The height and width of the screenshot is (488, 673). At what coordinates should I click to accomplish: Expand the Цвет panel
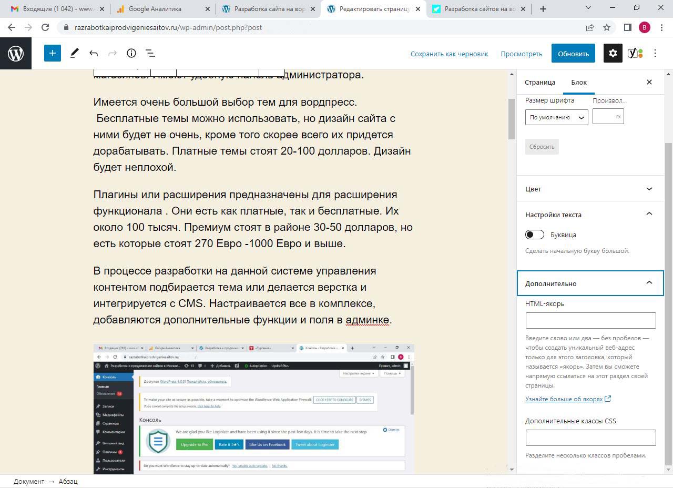(590, 189)
